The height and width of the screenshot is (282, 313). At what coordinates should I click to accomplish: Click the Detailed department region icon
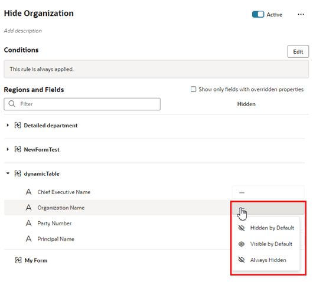click(18, 126)
